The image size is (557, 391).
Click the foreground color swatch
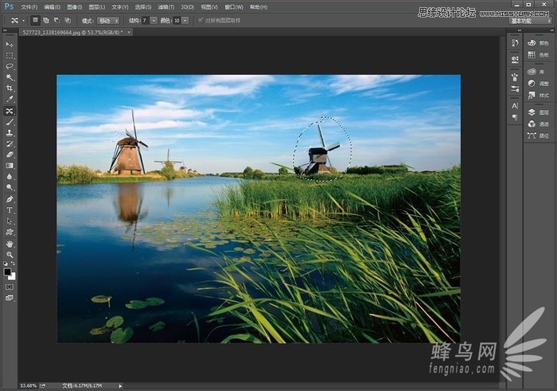(6, 272)
